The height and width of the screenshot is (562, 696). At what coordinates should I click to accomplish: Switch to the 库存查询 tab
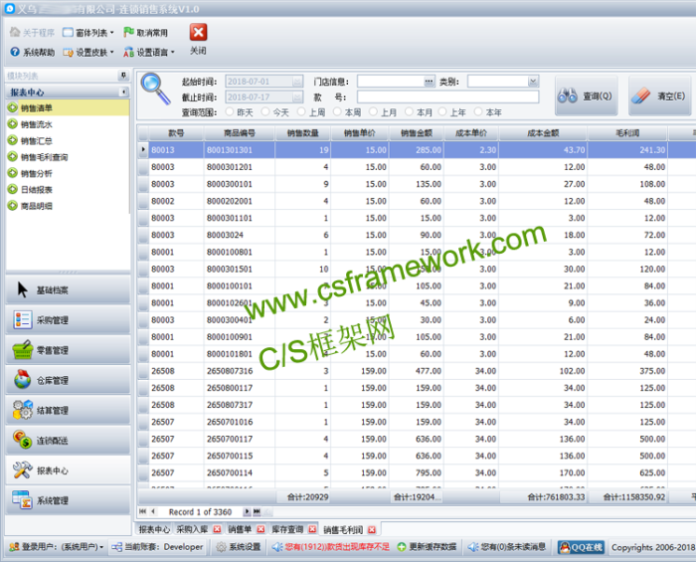coord(288,529)
